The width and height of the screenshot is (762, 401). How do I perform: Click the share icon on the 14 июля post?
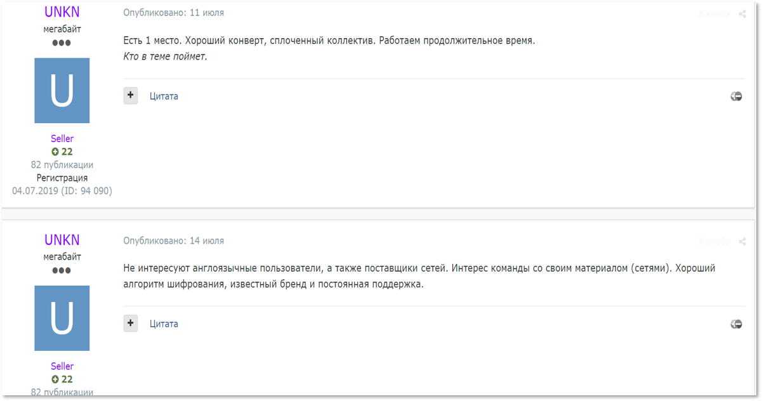point(742,242)
